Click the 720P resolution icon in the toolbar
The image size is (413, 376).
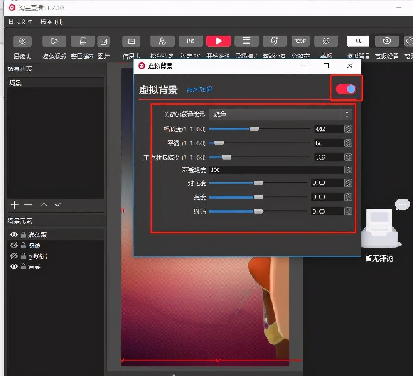300,41
